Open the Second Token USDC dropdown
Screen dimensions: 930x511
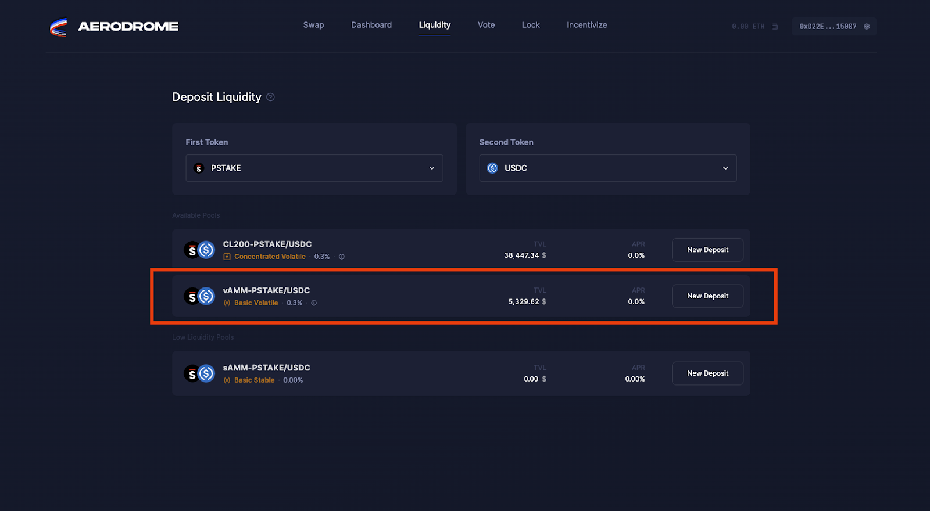click(608, 168)
